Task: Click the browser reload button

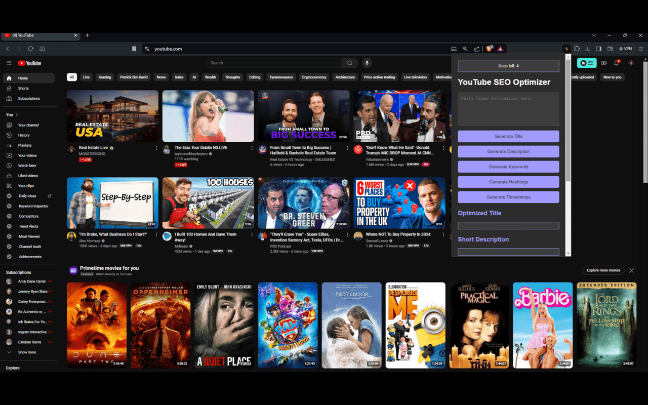Action: pos(30,49)
